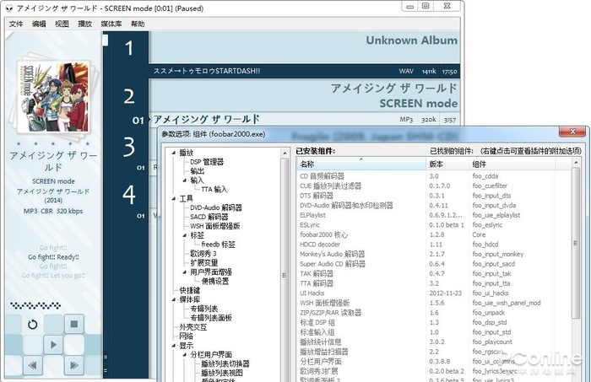The height and width of the screenshot is (382, 591).
Task: Select DVD-Audio 解码器 tree item
Action: (x=216, y=207)
